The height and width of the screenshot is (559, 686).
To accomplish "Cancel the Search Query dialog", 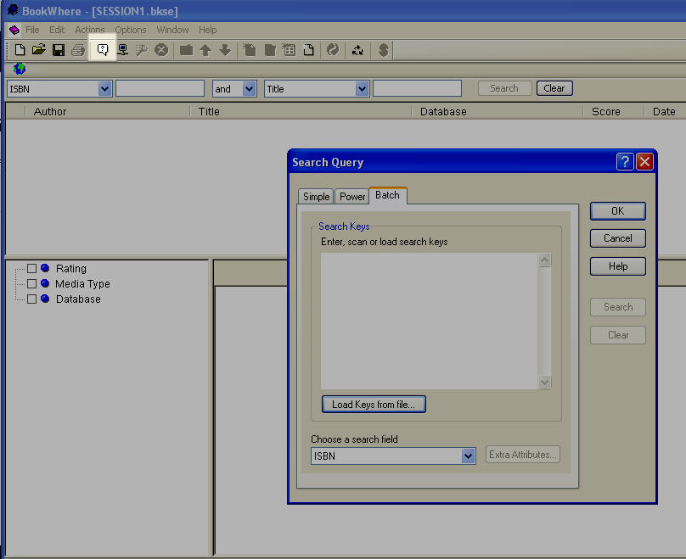I will (618, 238).
